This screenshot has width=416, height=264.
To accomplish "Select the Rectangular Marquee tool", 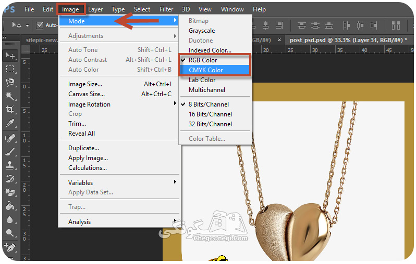I will click(10, 69).
